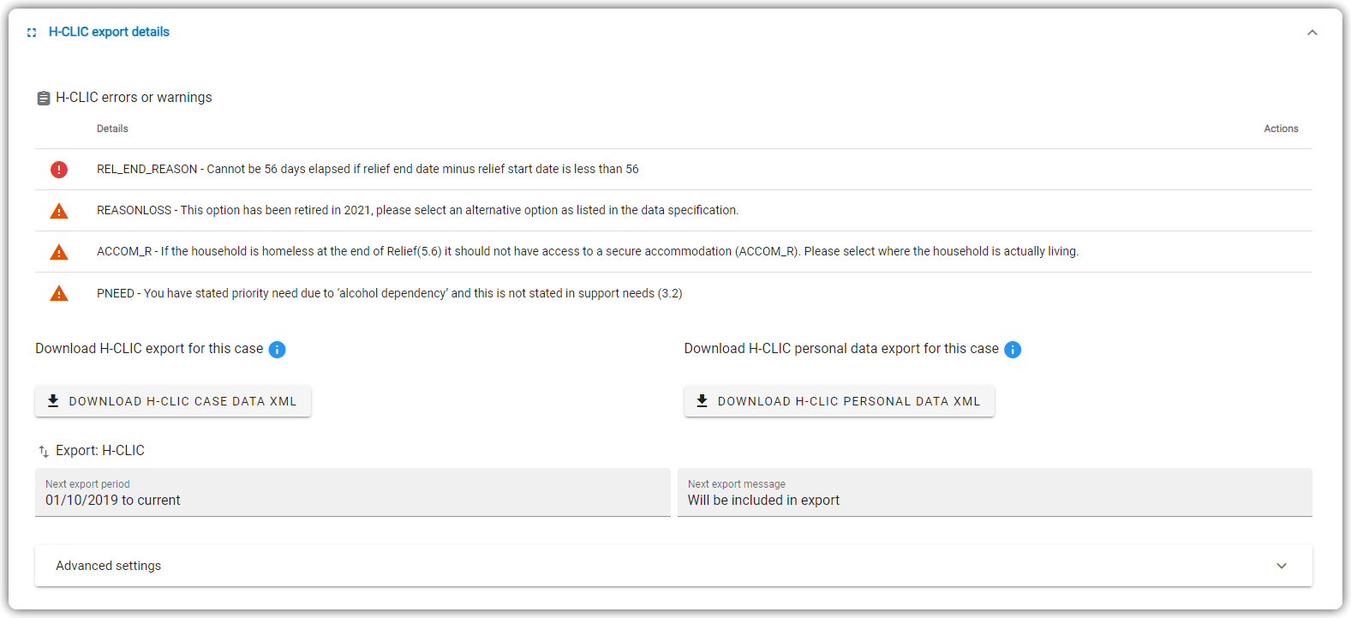Download H-CLIC personal data XML
This screenshot has width=1351, height=618.
point(840,401)
